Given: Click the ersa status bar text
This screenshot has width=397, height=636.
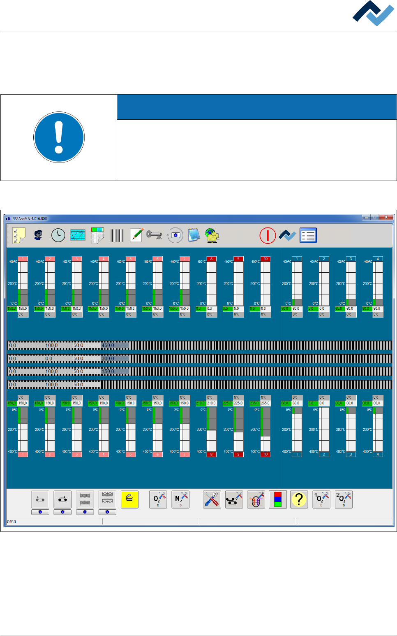Looking at the screenshot, I should tap(12, 522).
